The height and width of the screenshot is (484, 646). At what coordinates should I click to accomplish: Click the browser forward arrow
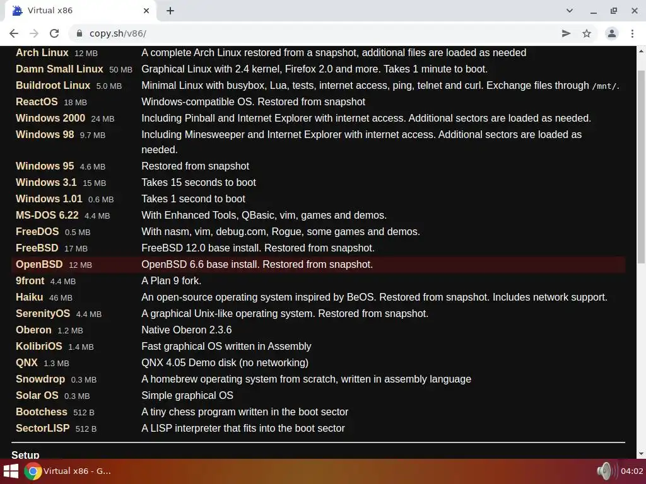coord(34,33)
